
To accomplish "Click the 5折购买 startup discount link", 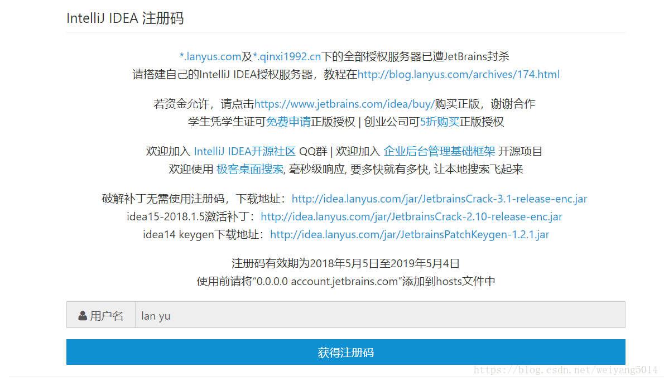I will click(440, 122).
